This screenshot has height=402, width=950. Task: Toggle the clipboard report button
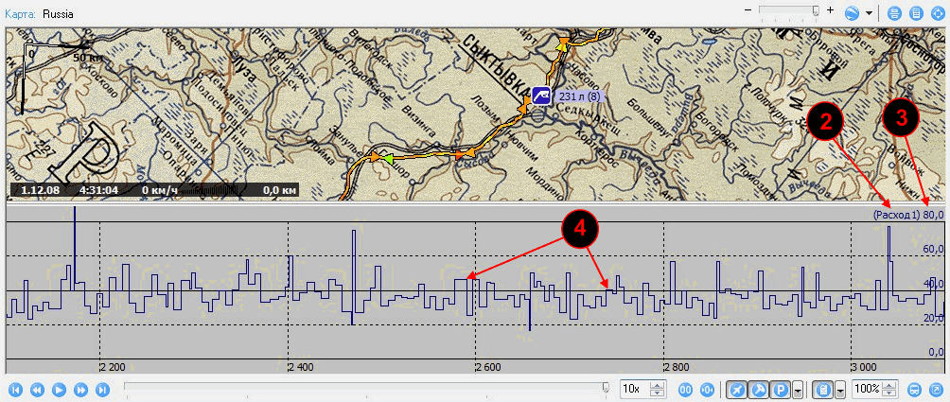point(823,389)
